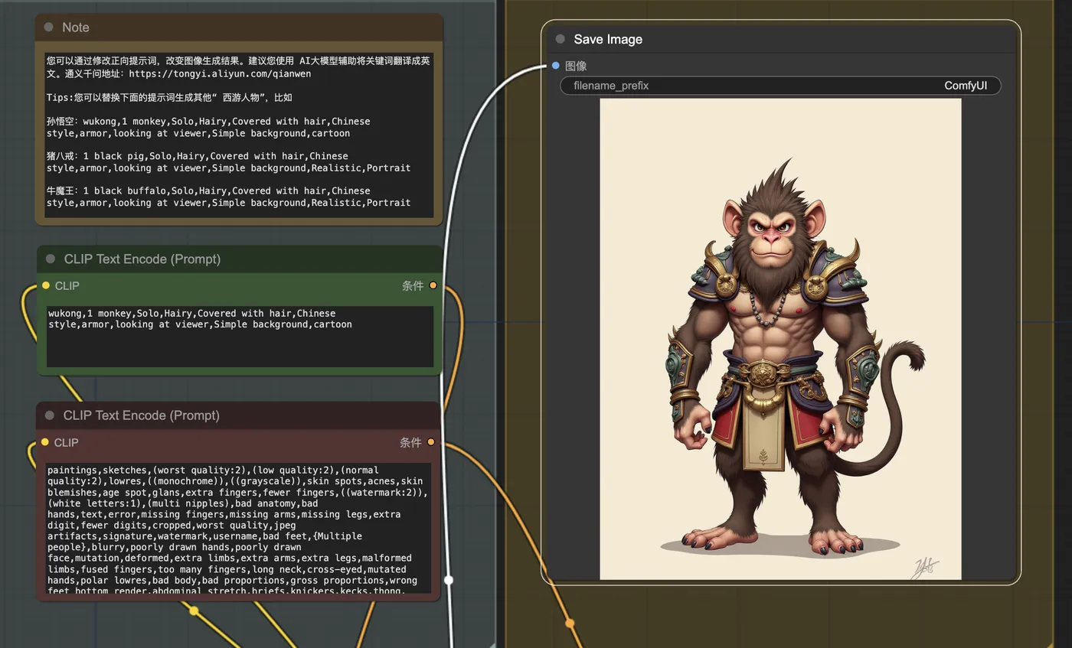Click the Tips line in the Note
Viewport: 1072px width, 648px height.
pyautogui.click(x=168, y=98)
